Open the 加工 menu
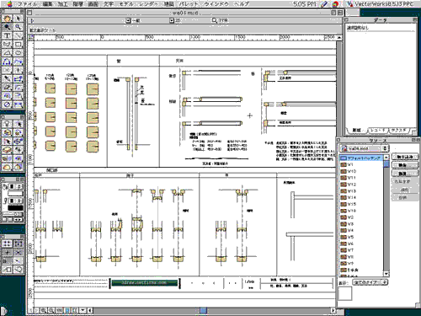Viewport: 421px width, 316px height. [x=62, y=4]
